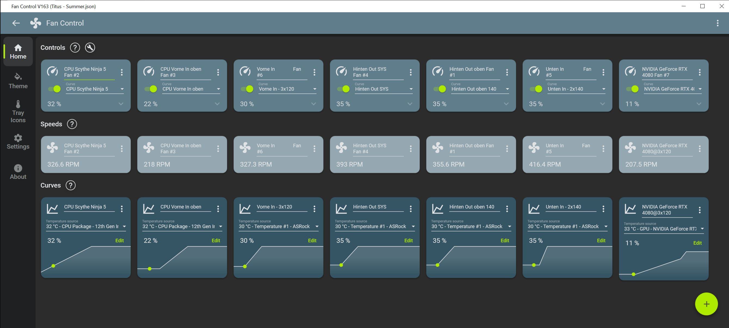The image size is (729, 328).
Task: Click curve point on CPU Vorne In oben graph
Action: 149,269
